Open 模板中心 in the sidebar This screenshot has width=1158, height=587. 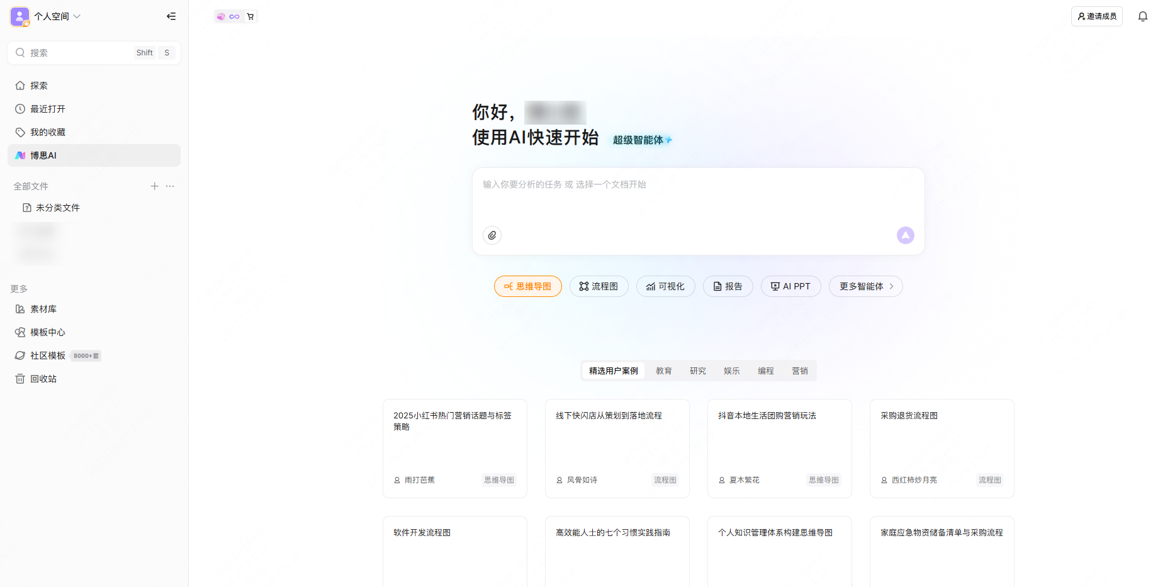47,332
